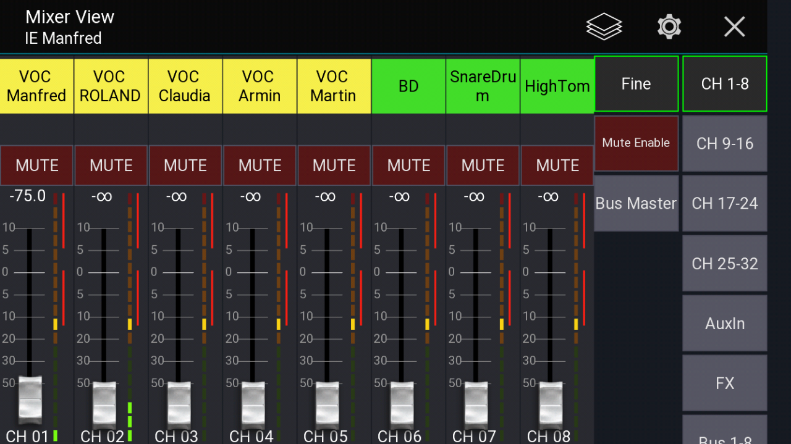The image size is (791, 444).
Task: Mute the VOC ROLAND channel
Action: (x=111, y=165)
